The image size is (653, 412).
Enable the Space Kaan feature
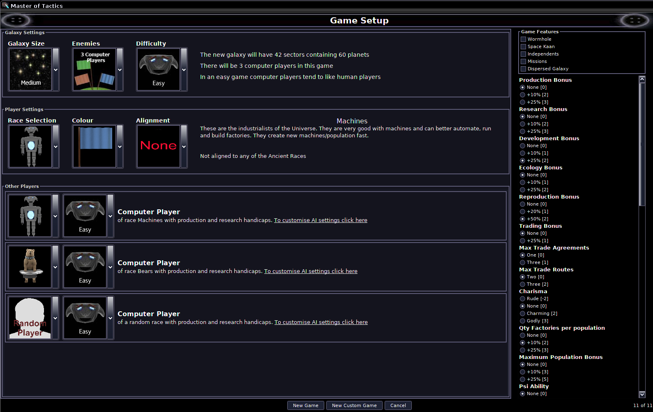point(524,47)
